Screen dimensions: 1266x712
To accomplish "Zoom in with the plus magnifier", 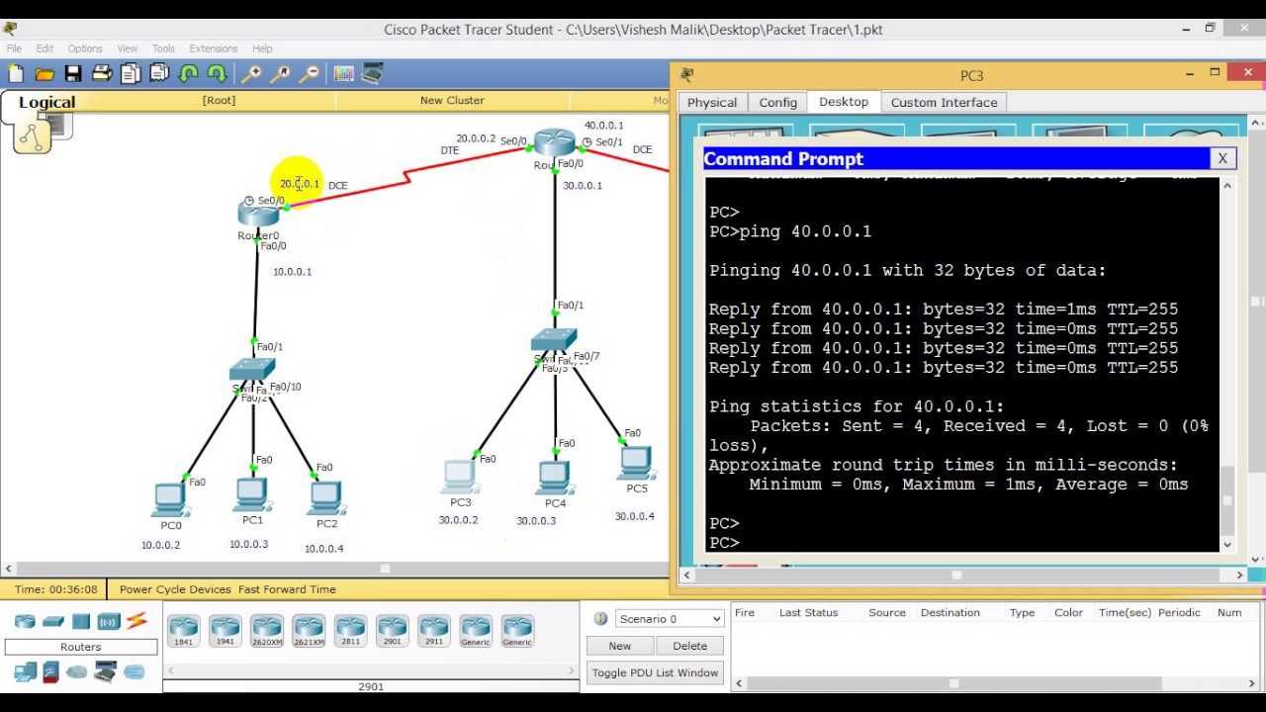I will pos(252,73).
